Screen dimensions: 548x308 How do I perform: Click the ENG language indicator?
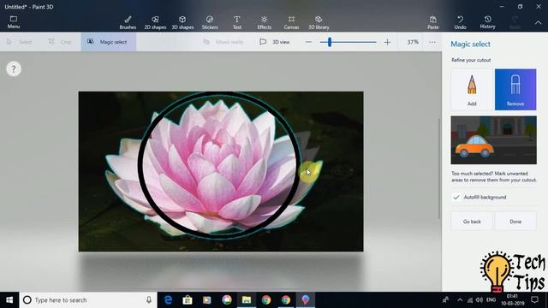point(491,300)
